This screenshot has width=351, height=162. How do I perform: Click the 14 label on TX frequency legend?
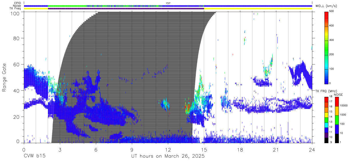(x=331, y=117)
